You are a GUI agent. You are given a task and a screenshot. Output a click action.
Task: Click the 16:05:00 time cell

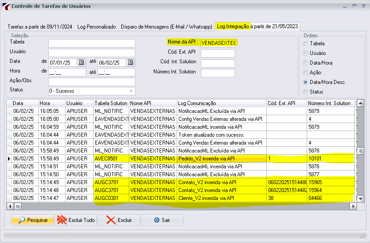tap(52, 119)
